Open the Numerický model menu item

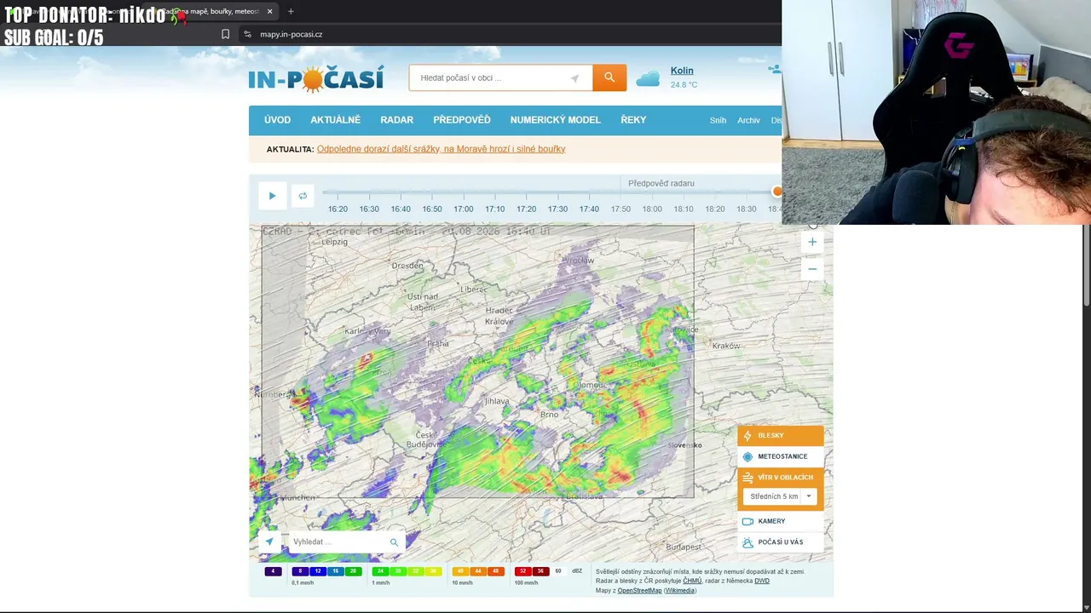tap(556, 120)
